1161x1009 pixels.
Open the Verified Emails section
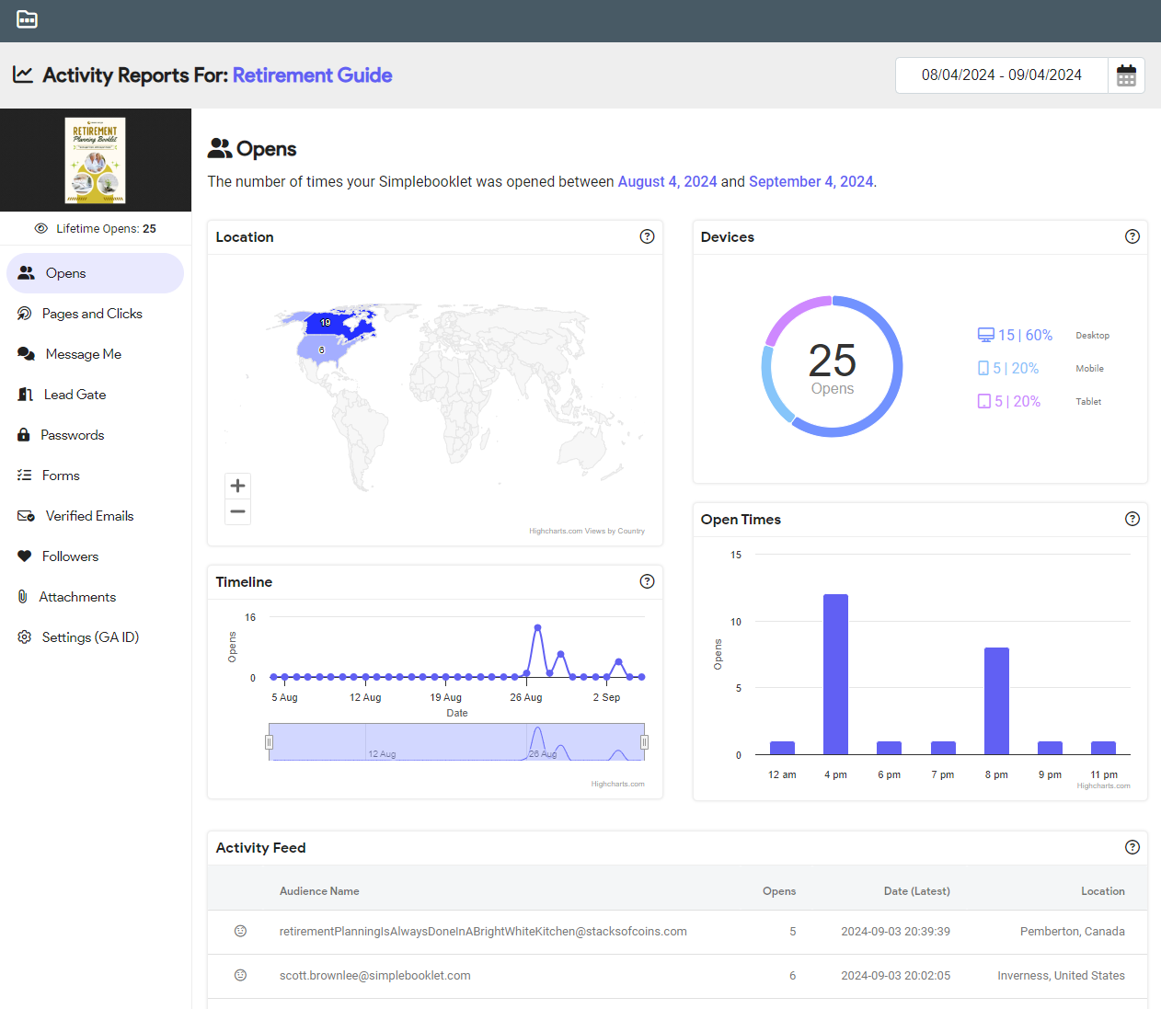pyautogui.click(x=89, y=516)
